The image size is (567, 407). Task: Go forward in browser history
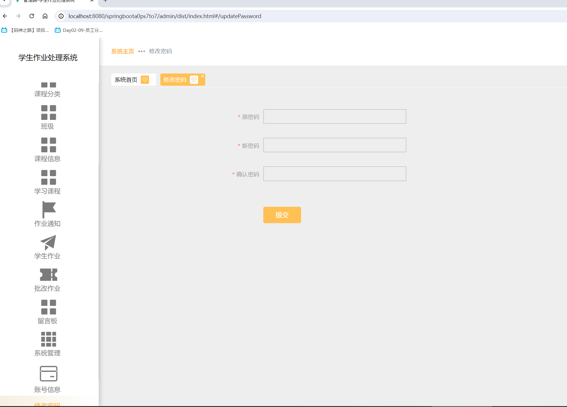coord(18,16)
